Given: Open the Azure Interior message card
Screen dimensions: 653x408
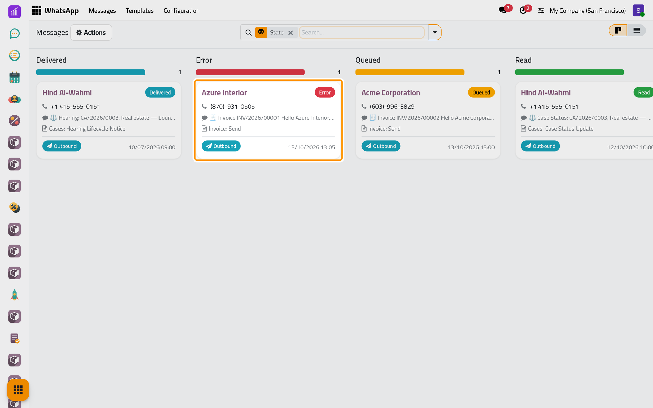Looking at the screenshot, I should pyautogui.click(x=268, y=120).
